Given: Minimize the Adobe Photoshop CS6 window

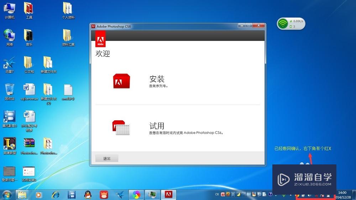Looking at the screenshot, I should (x=242, y=25).
